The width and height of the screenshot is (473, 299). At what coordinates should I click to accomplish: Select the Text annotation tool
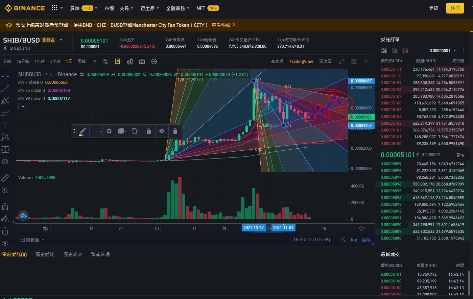pyautogui.click(x=5, y=125)
